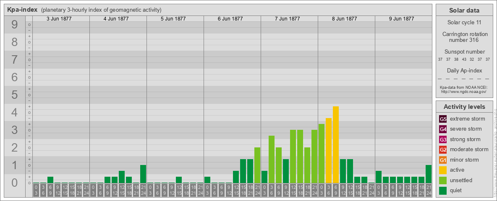Click sunspot value 38
Image resolution: width=497 pixels, height=201 pixels.
[456, 59]
